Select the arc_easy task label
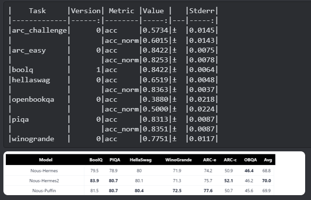The image size is (311, 200). click(x=29, y=50)
